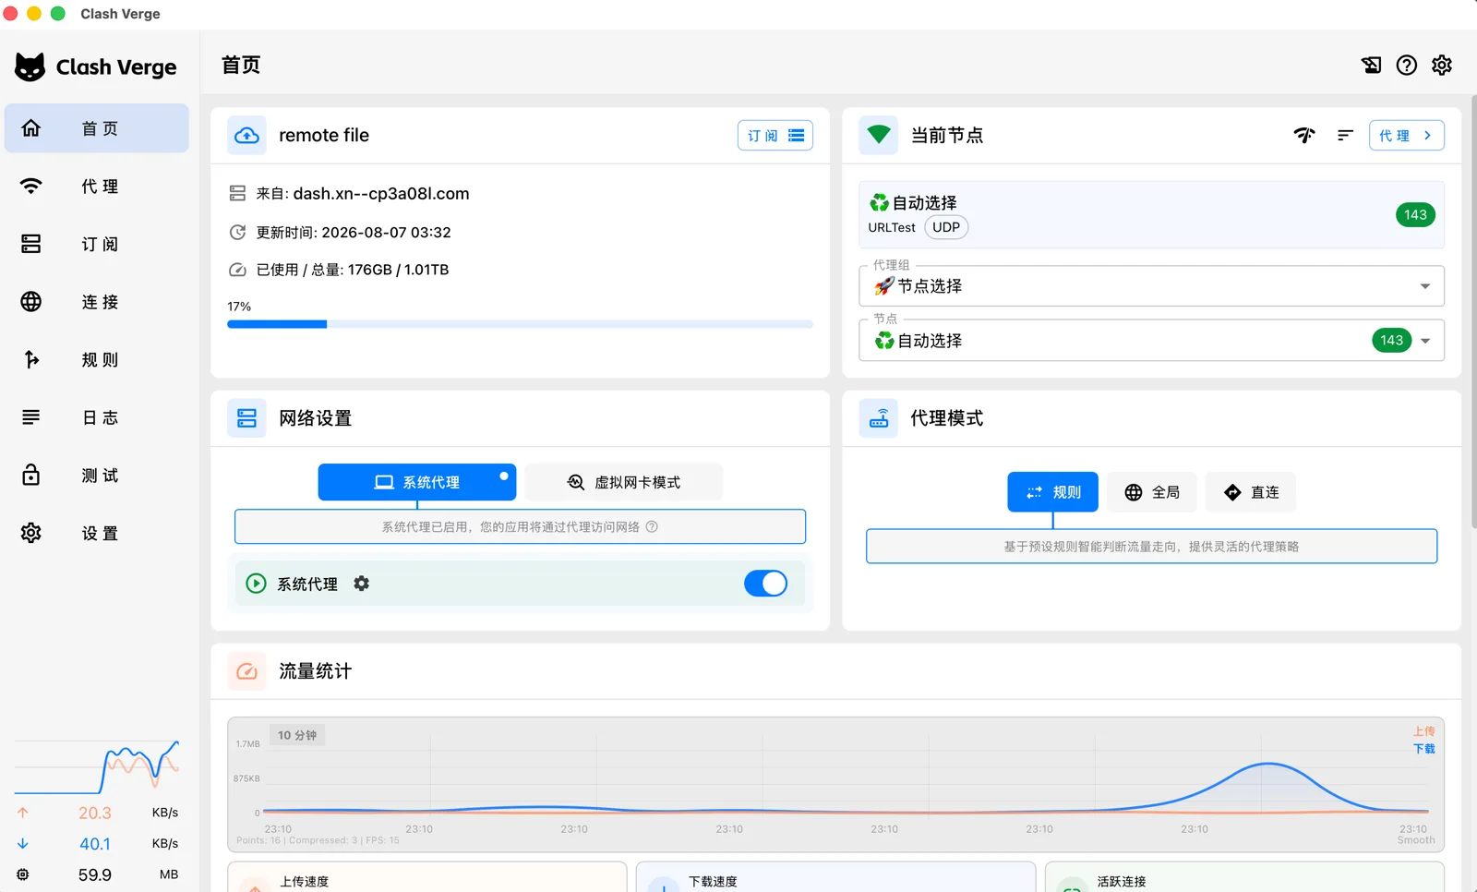1477x892 pixels.
Task: Click the sidebar mini traffic graph
Action: click(x=97, y=766)
